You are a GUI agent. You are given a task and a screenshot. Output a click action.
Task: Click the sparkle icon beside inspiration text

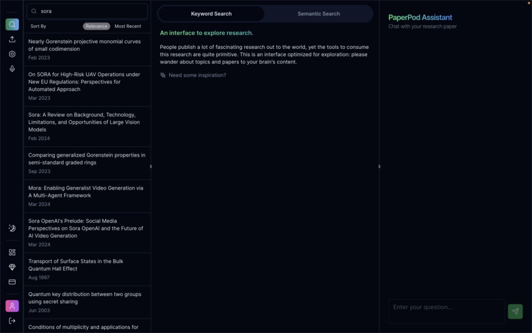click(163, 75)
